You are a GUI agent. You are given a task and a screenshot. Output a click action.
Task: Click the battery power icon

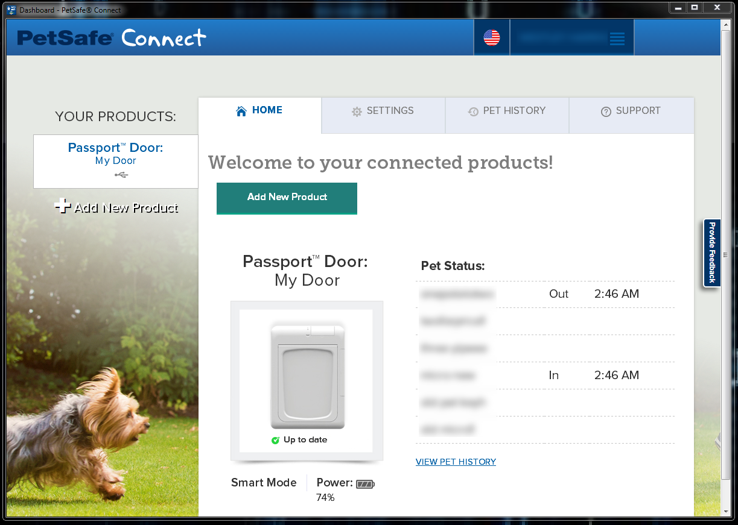(364, 483)
